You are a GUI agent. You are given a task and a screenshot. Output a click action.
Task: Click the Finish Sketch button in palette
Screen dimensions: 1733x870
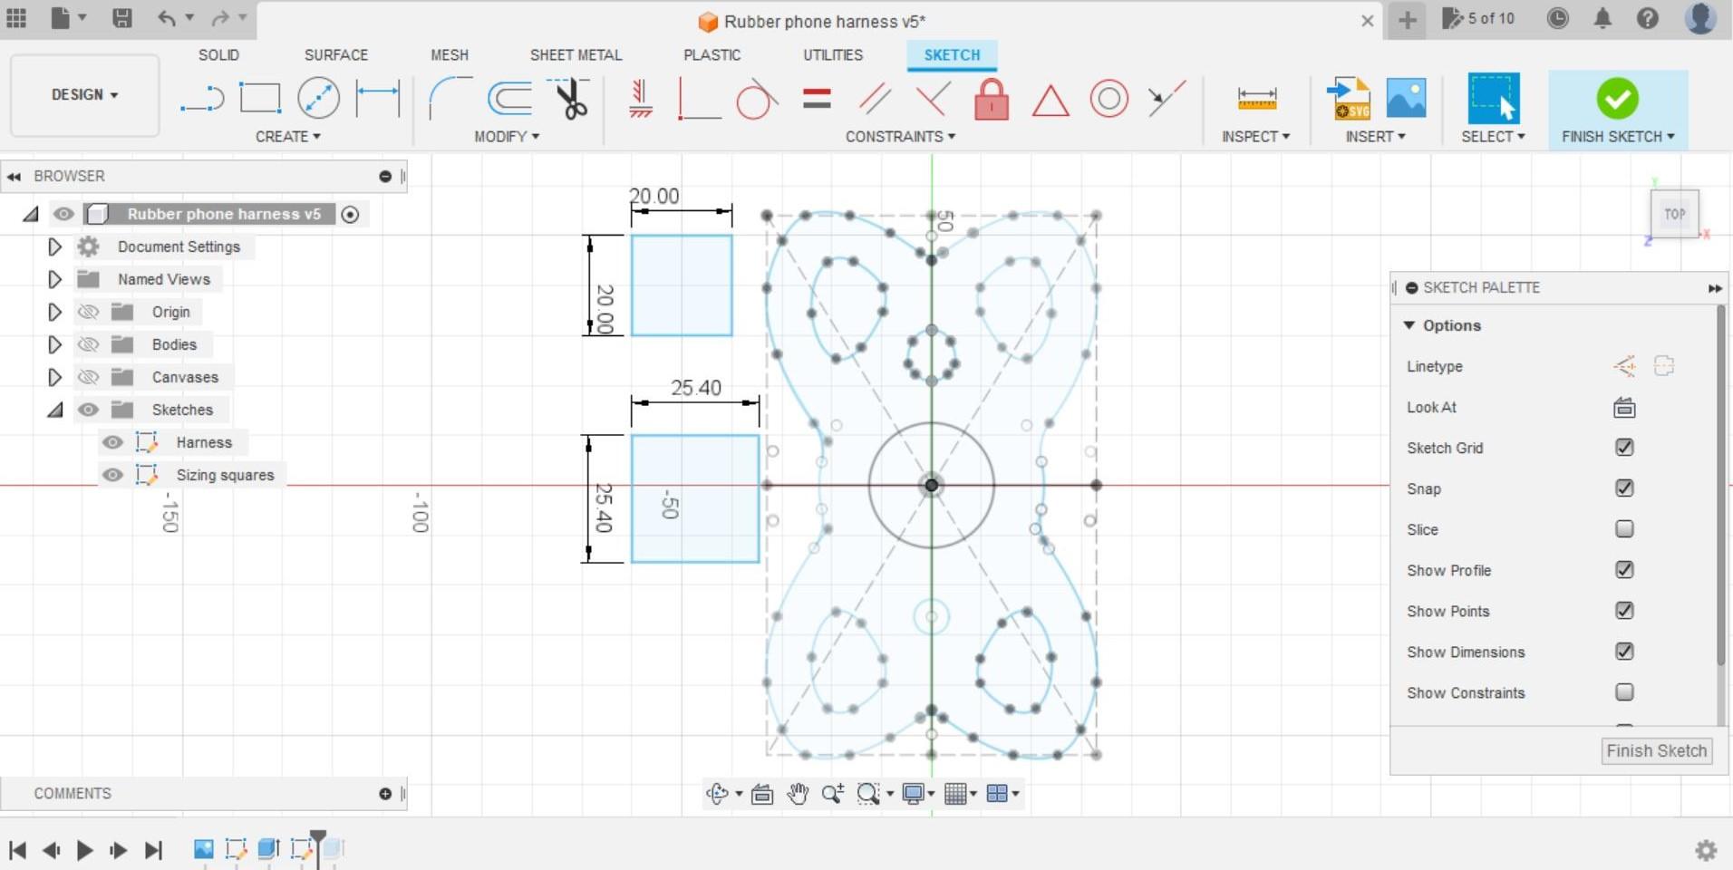pos(1657,751)
